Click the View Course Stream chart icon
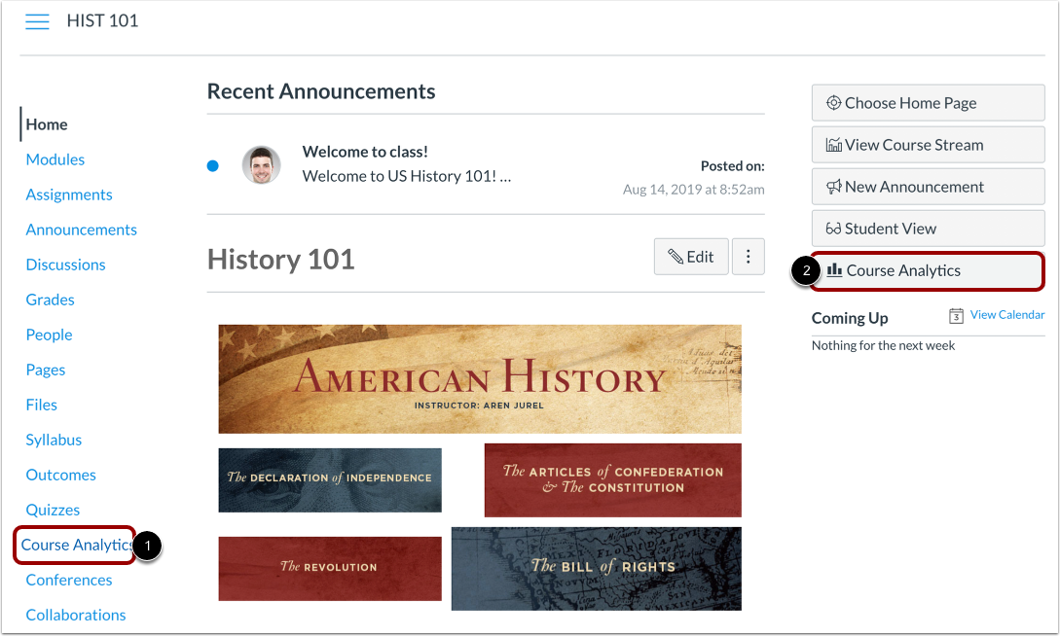The width and height of the screenshot is (1060, 636). 833,145
